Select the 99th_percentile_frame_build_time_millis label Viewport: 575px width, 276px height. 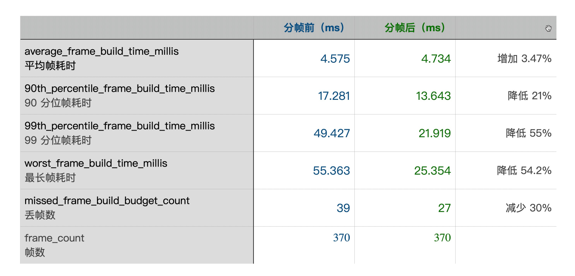pyautogui.click(x=119, y=126)
